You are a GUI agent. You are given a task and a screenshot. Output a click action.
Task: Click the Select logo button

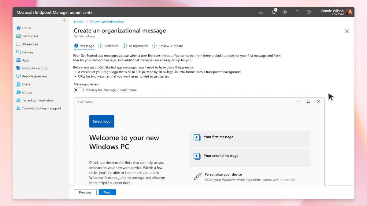click(102, 121)
